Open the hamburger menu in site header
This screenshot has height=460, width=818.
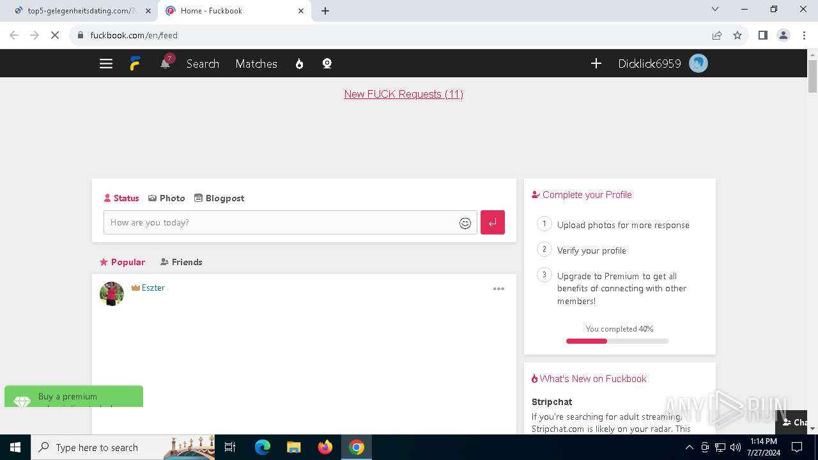106,64
